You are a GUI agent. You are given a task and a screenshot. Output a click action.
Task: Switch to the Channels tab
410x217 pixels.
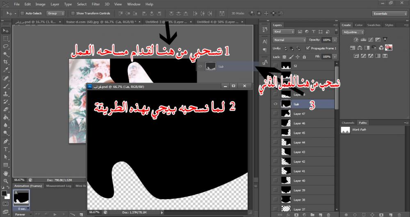coord(348,123)
